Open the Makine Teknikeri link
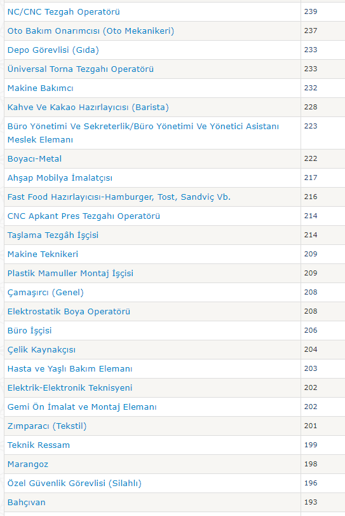 (x=43, y=255)
